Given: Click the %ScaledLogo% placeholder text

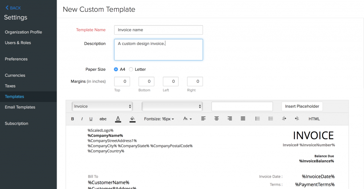Looking at the screenshot, I should pos(100,130).
